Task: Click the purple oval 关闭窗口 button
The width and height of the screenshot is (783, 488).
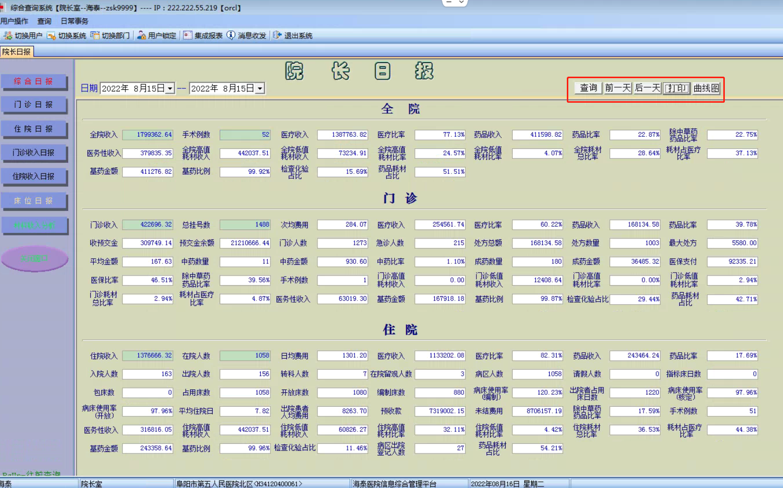Action: pos(35,259)
